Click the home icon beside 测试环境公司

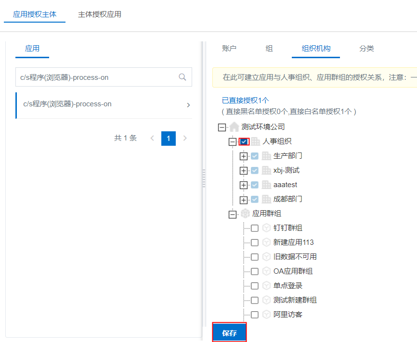point(234,127)
